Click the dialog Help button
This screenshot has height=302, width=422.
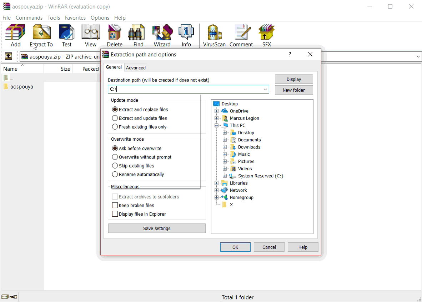(303, 247)
